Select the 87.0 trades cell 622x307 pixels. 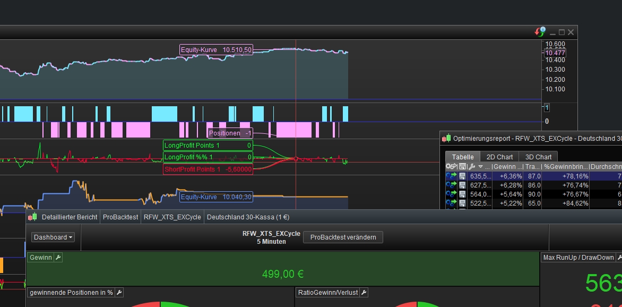pos(532,176)
